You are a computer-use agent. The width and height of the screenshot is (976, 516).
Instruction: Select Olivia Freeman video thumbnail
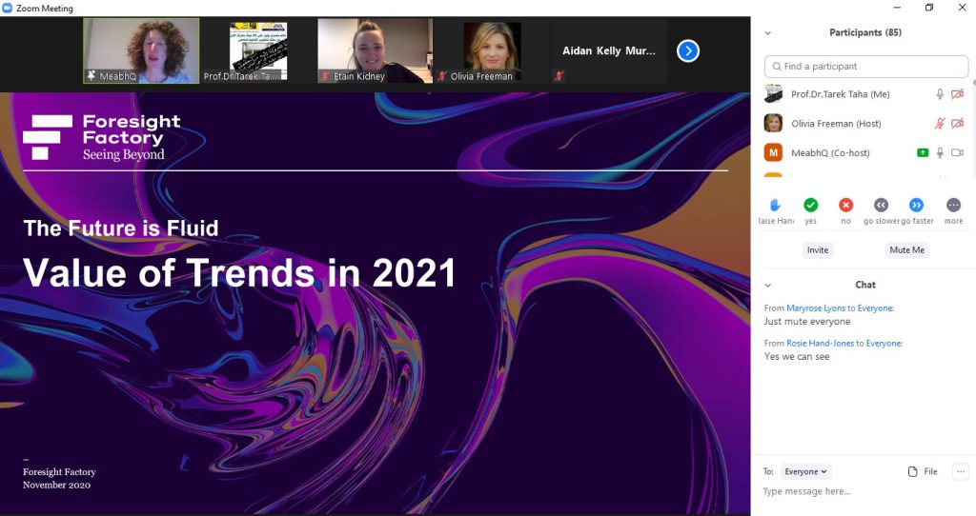click(x=492, y=50)
